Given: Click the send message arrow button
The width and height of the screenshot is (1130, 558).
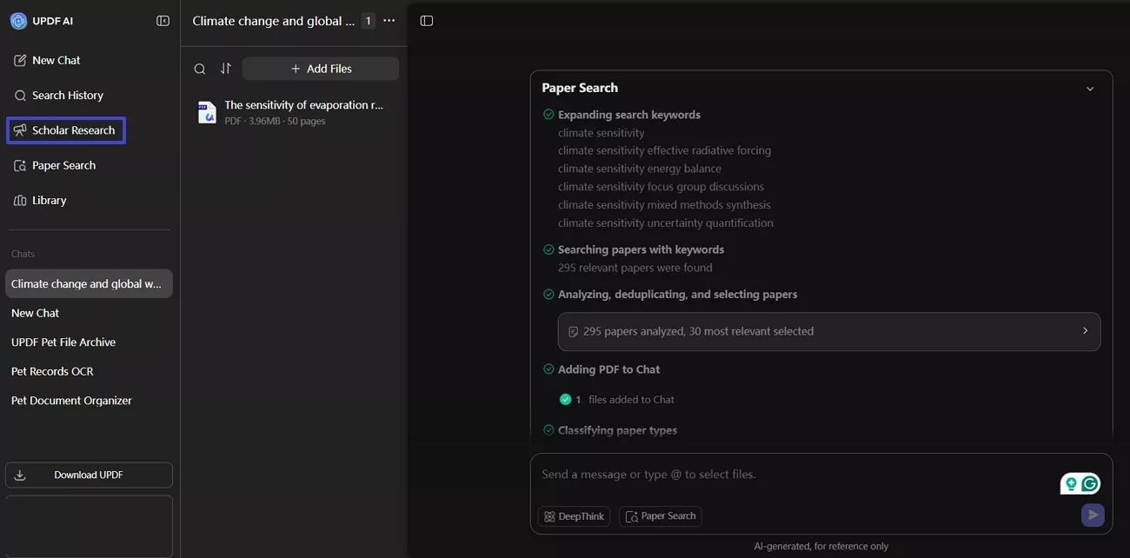Looking at the screenshot, I should 1093,515.
